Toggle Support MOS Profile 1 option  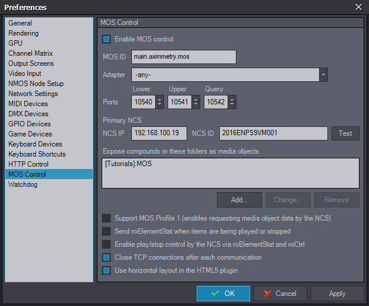click(106, 218)
